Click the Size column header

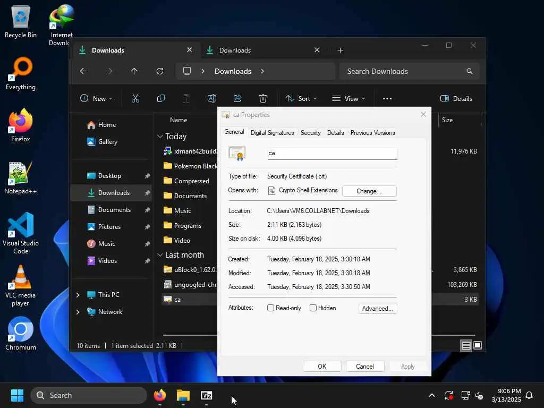(x=460, y=120)
